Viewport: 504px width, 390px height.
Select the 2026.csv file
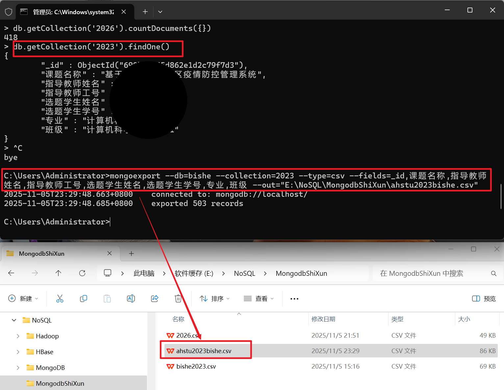tap(188, 335)
